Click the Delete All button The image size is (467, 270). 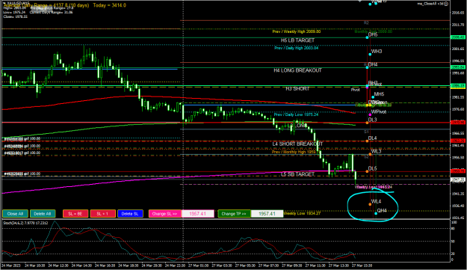pos(43,214)
